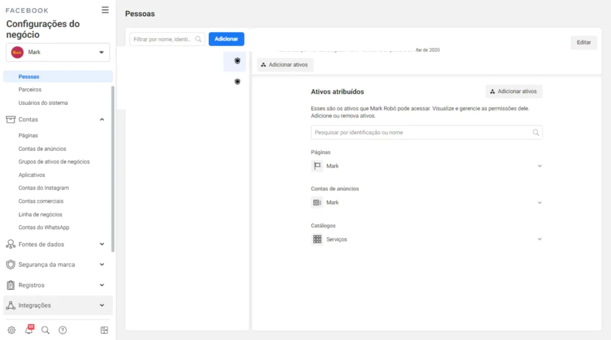
Task: Click the sidebar vertical scrollbar
Action: click(x=113, y=169)
